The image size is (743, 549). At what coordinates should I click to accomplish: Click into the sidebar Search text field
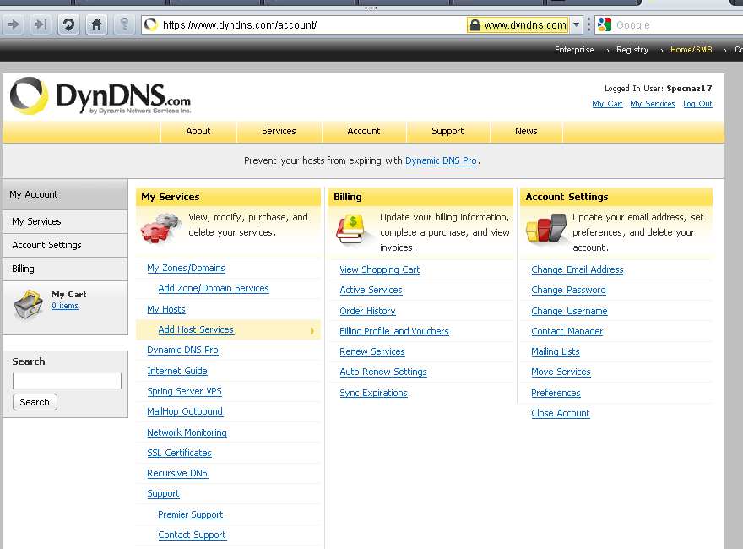(67, 382)
